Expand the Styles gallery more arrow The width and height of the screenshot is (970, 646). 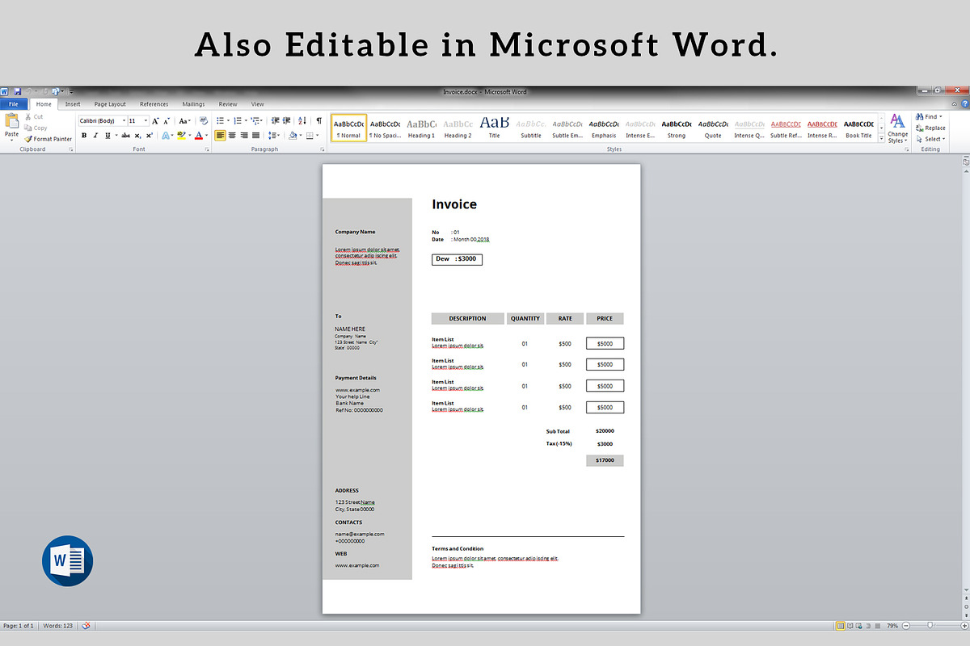click(x=881, y=138)
